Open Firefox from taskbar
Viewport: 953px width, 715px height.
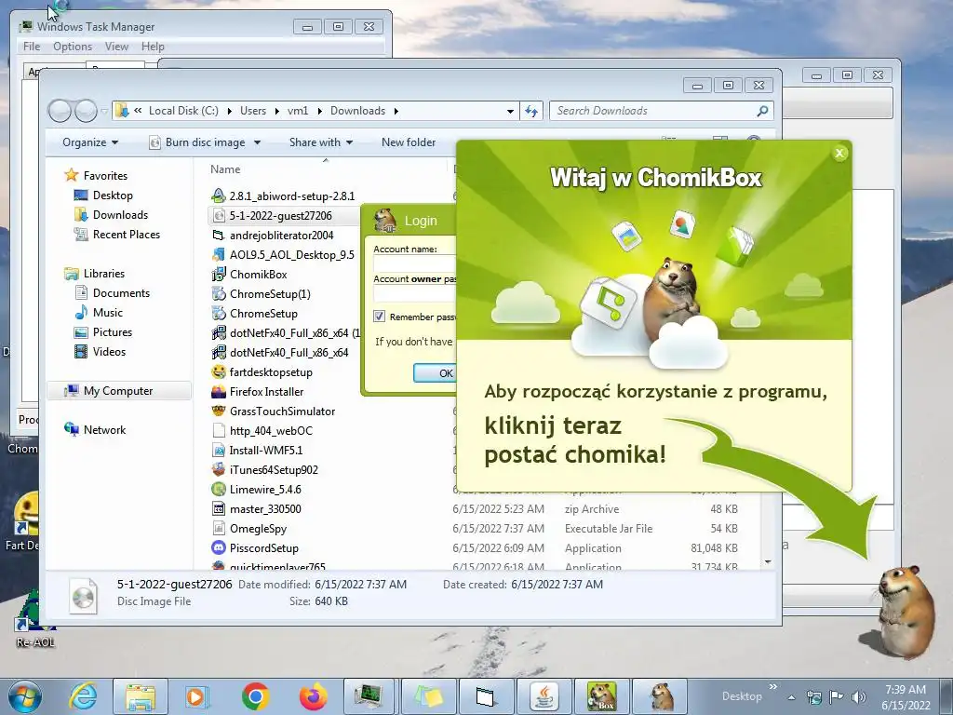pyautogui.click(x=313, y=696)
